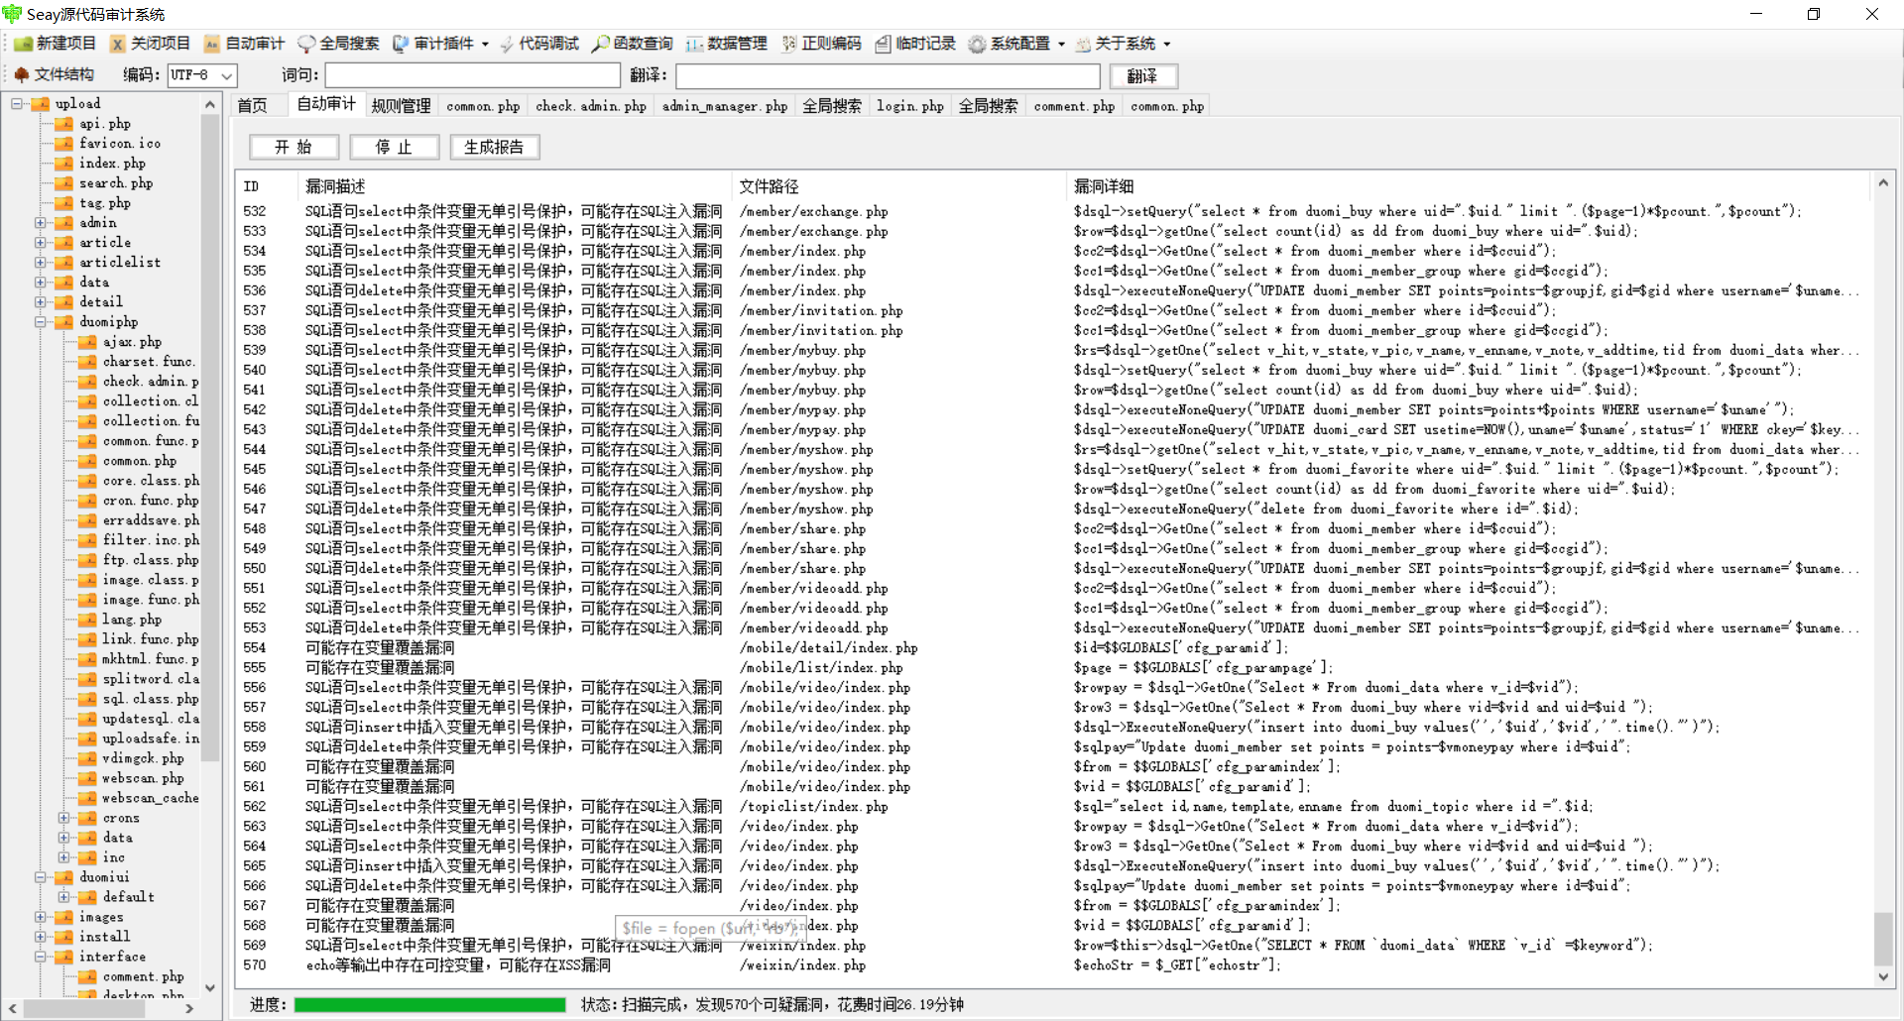This screenshot has width=1904, height=1021.
Task: Select the sql.class.php file icon
Action: pos(88,699)
